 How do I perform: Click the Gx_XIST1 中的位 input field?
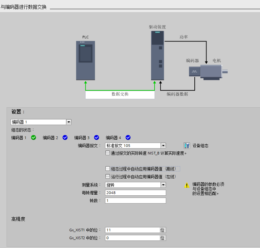pos(132,230)
